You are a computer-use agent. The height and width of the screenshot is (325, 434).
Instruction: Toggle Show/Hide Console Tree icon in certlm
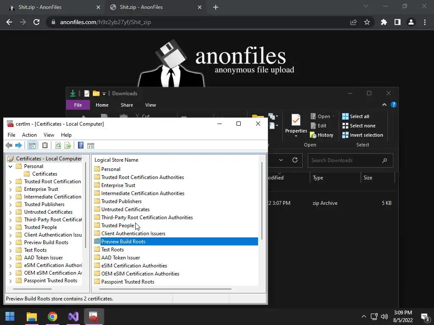point(32,146)
